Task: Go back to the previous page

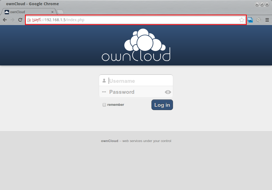Action: click(5, 20)
